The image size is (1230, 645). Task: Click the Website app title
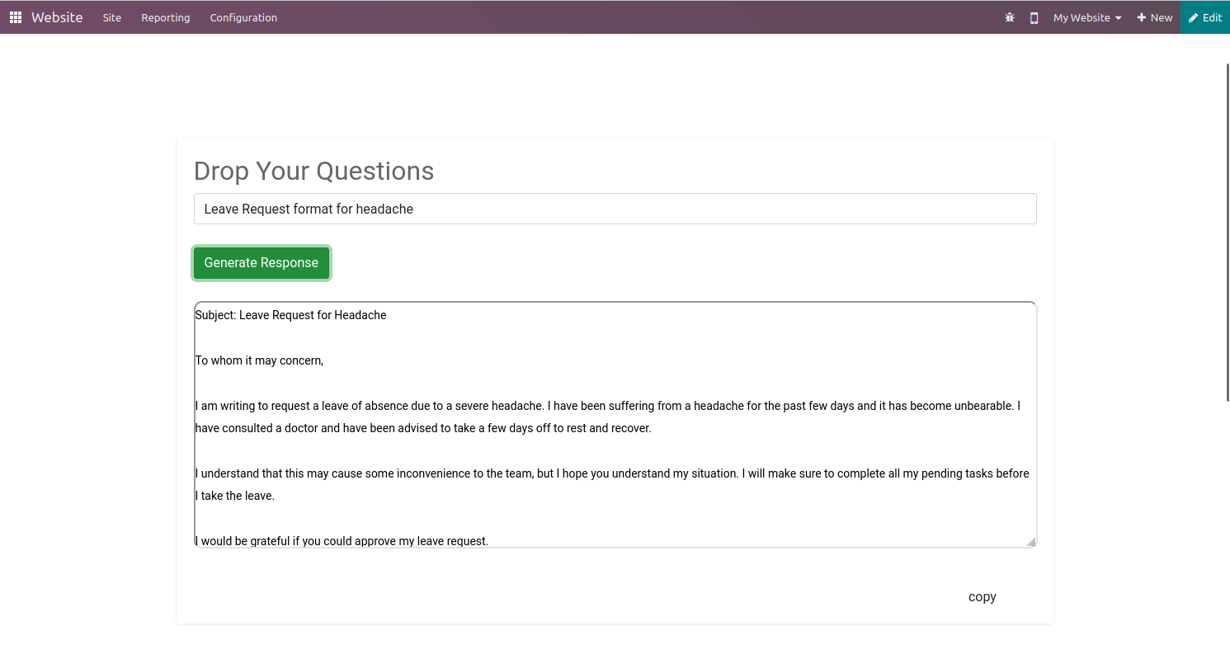click(x=57, y=17)
